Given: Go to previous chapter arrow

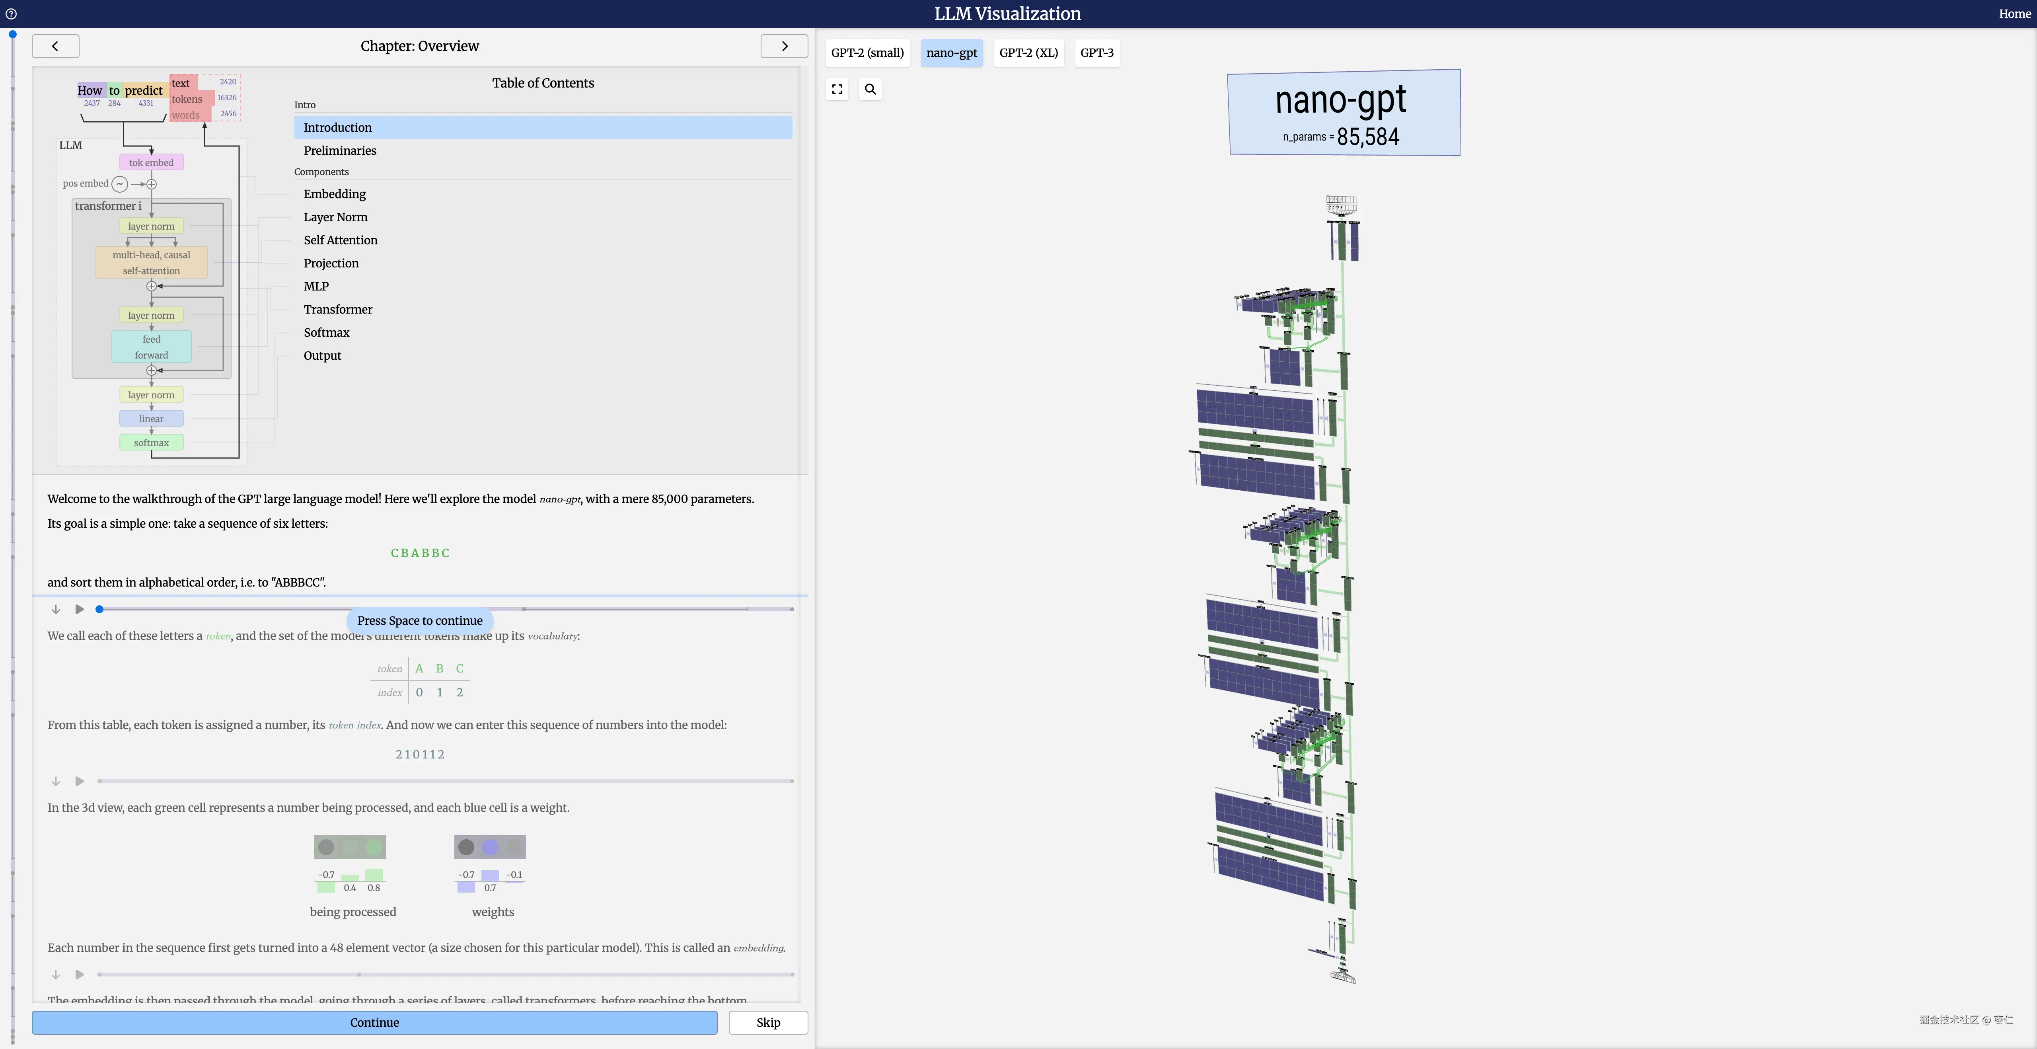Looking at the screenshot, I should click(x=55, y=46).
